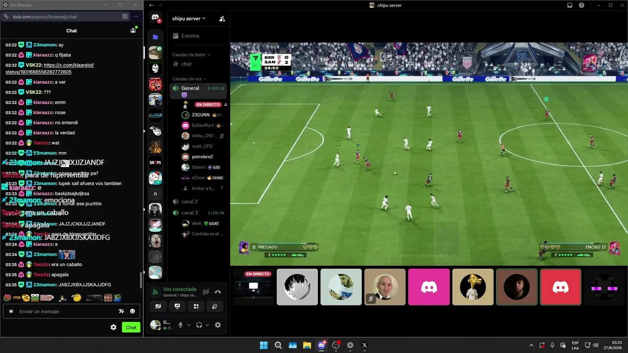Open Zen Browser three-dots menu
The width and height of the screenshot is (628, 353).
(136, 17)
